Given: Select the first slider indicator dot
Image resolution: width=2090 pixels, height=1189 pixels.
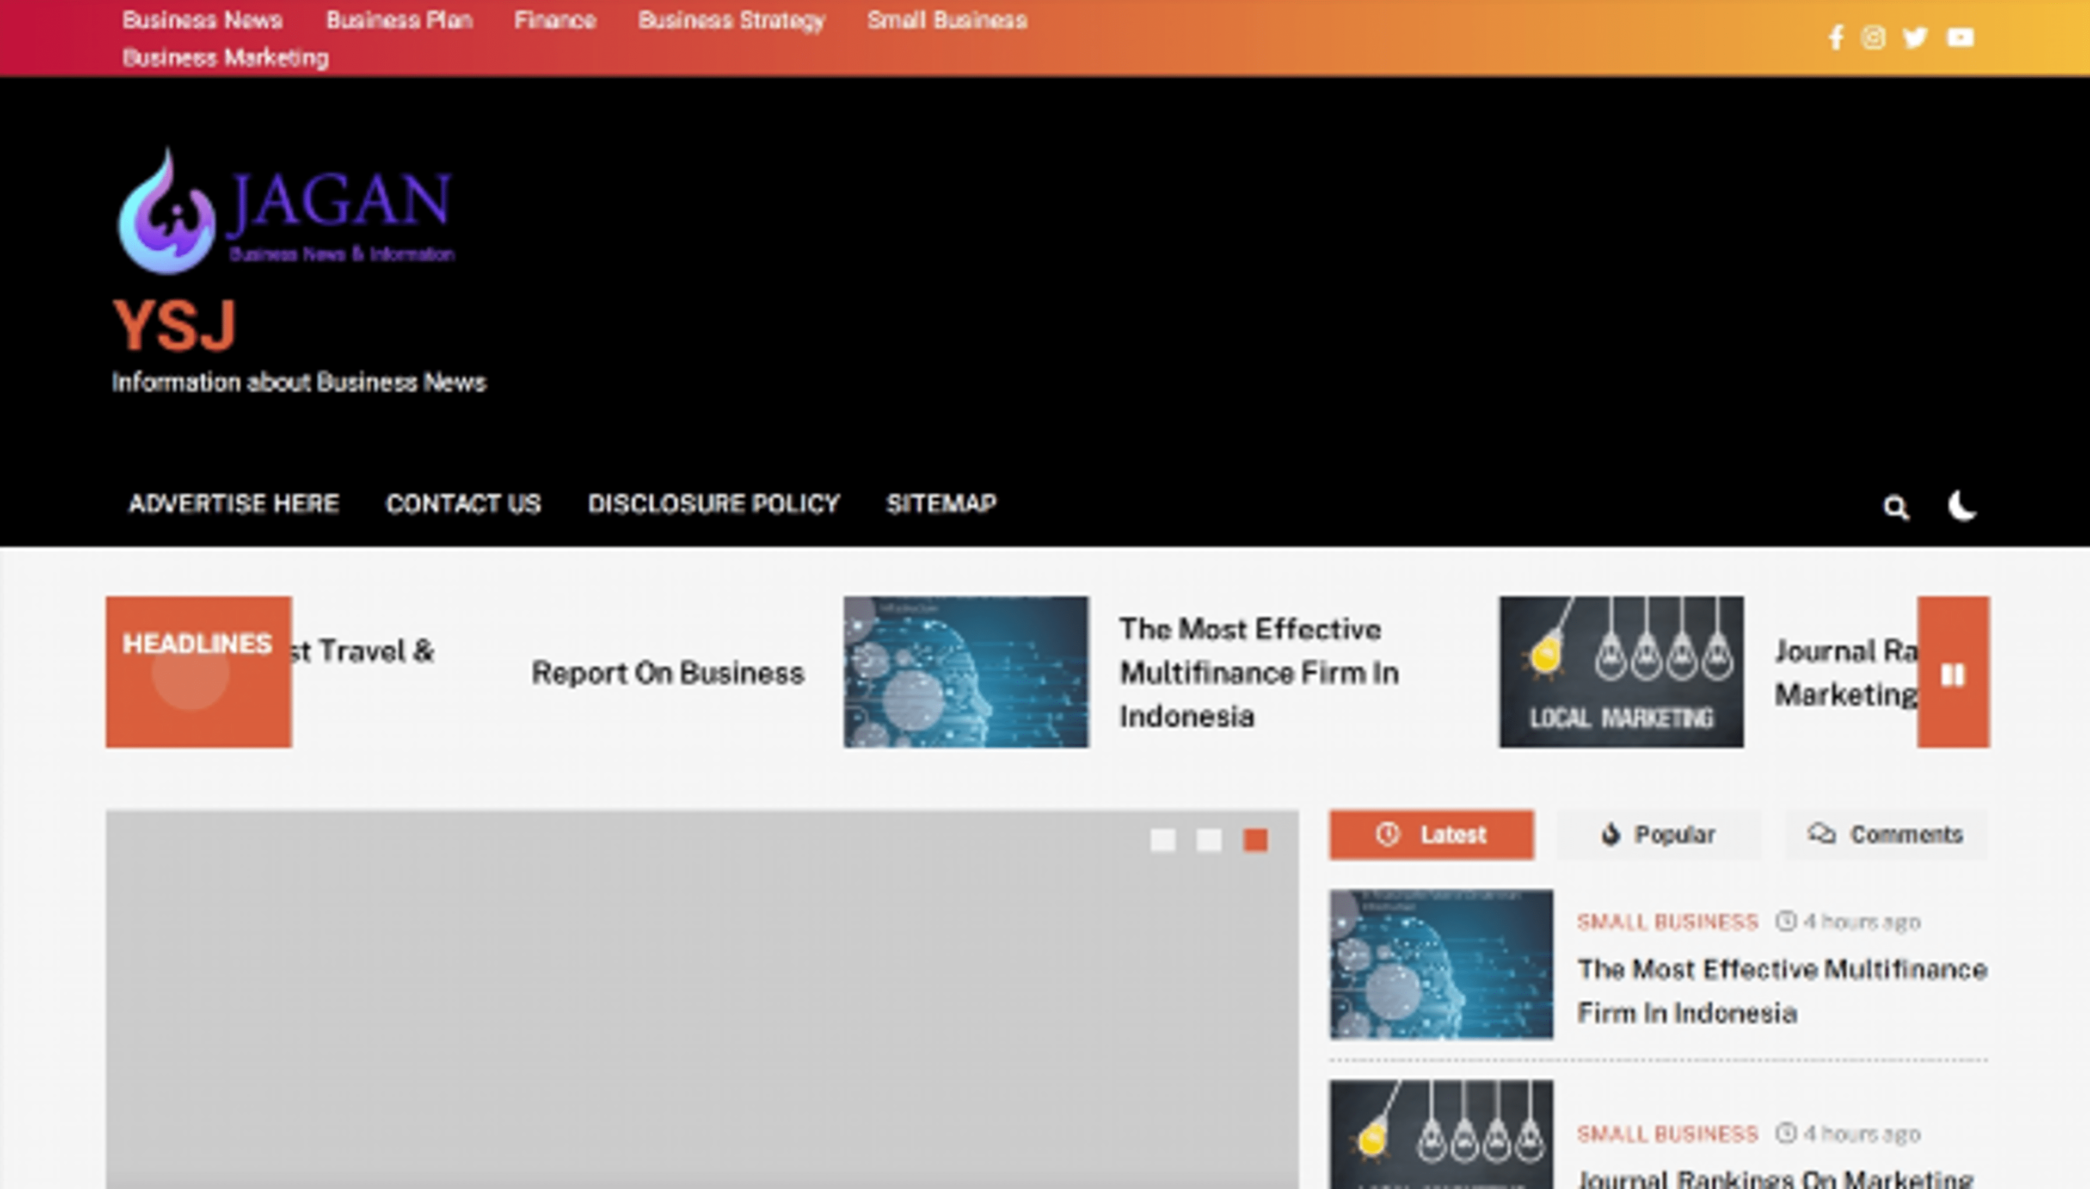Looking at the screenshot, I should [1163, 839].
